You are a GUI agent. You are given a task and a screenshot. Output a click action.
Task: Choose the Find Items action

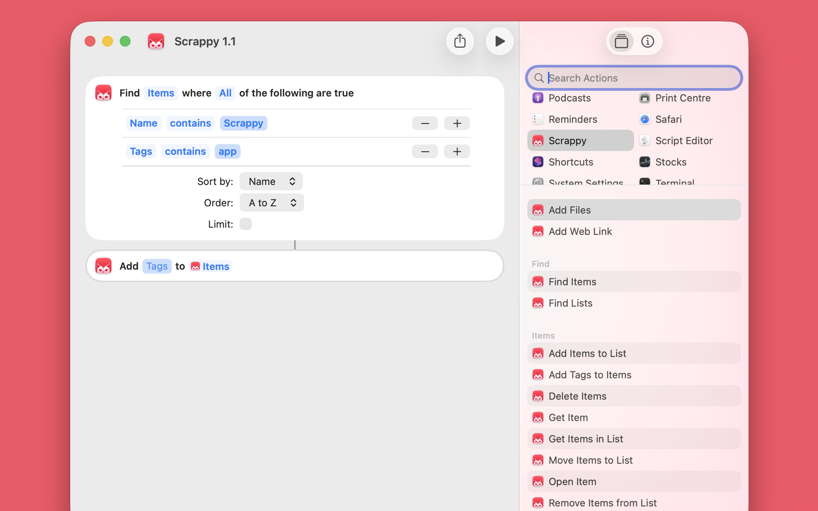coord(634,281)
